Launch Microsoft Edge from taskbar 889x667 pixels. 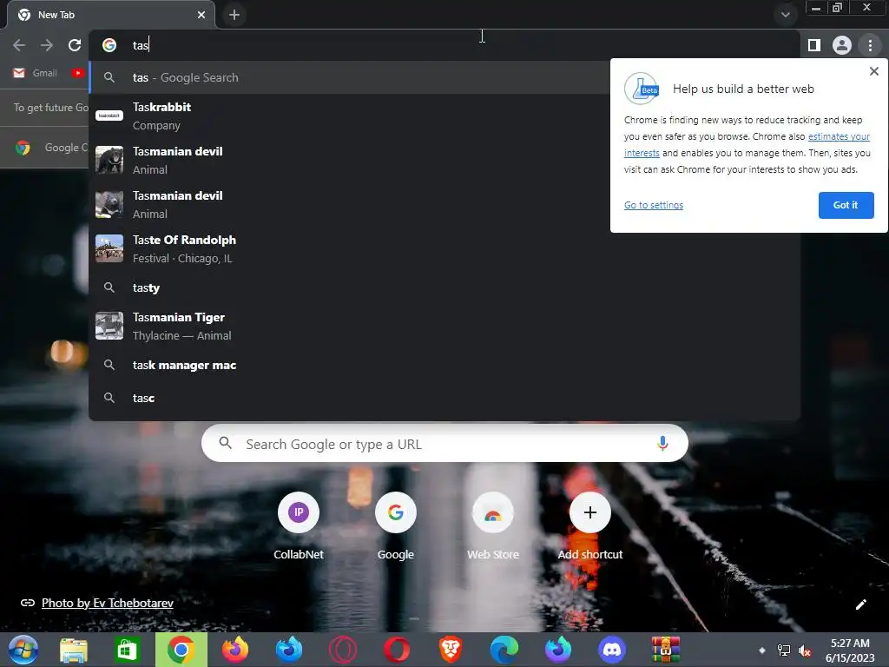pyautogui.click(x=504, y=650)
